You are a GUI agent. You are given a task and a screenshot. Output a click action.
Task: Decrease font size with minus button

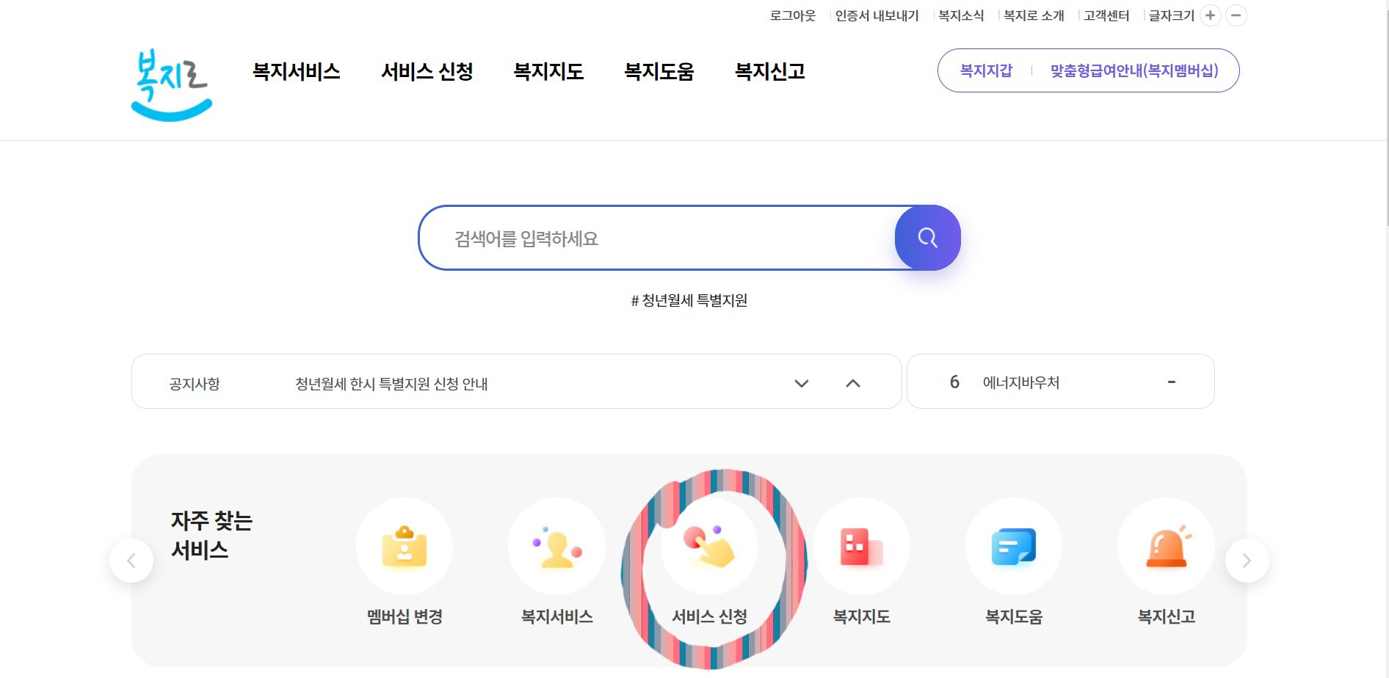[1236, 15]
